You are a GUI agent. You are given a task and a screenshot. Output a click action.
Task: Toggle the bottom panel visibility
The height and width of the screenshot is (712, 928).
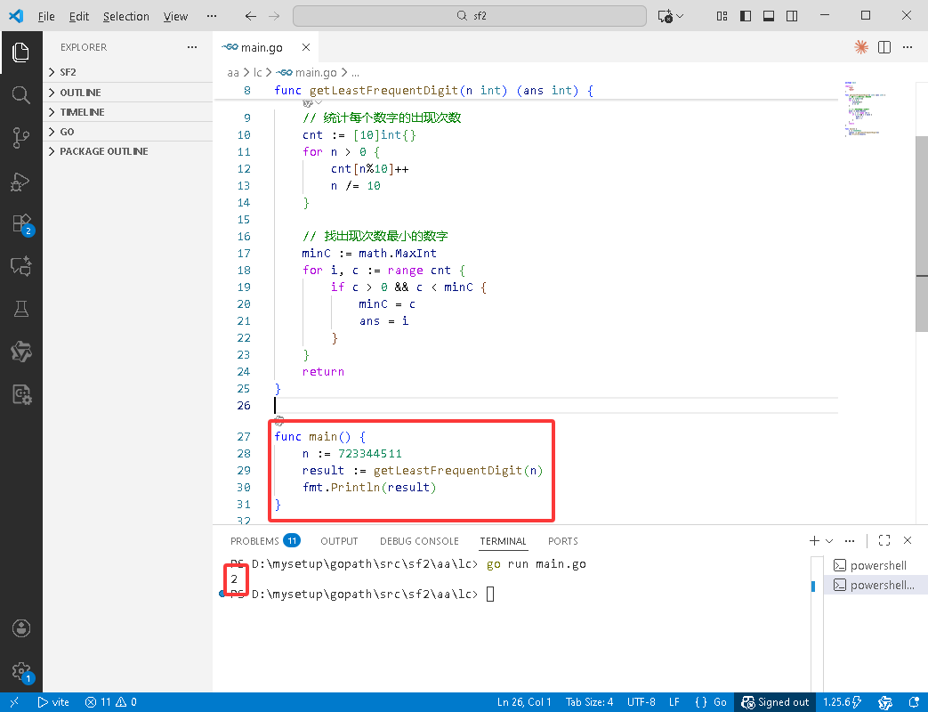point(769,16)
